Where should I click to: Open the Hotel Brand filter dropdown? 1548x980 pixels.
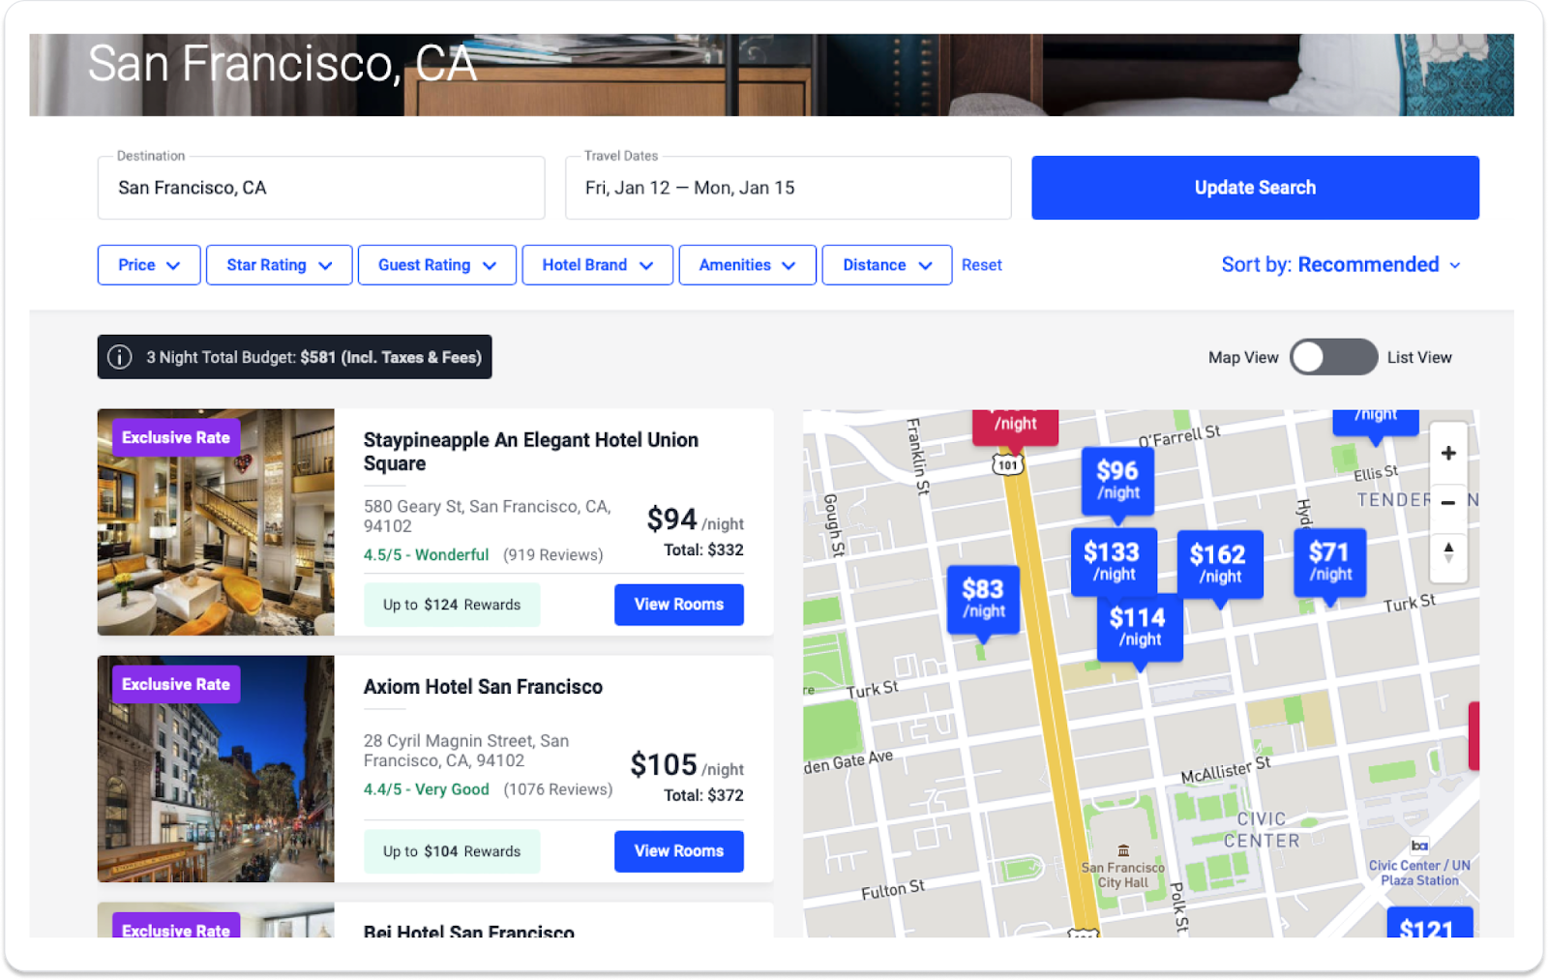pos(597,265)
